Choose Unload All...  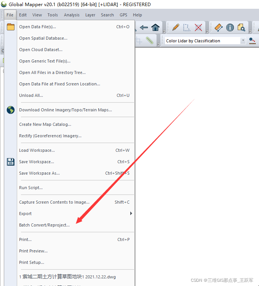(x=75, y=95)
